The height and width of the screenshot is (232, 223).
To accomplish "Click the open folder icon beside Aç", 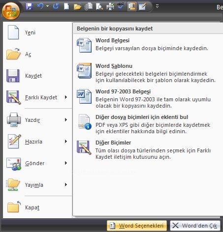I will point(13,54).
